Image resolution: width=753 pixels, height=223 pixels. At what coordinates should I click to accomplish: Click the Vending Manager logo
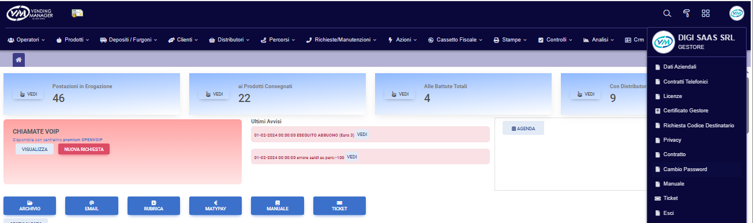click(x=30, y=13)
